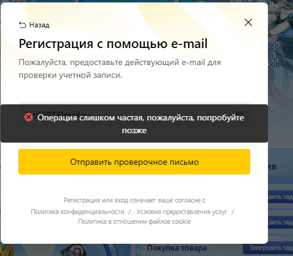Open the 'Условия предоставления услуг' link
The width and height of the screenshot is (293, 256).
coord(182,212)
